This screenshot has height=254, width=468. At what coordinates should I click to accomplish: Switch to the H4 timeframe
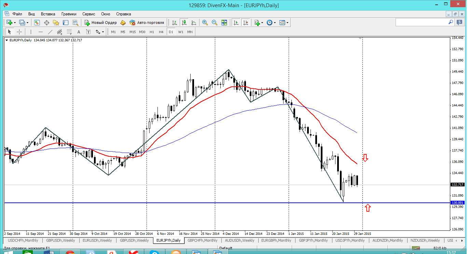coord(161,32)
